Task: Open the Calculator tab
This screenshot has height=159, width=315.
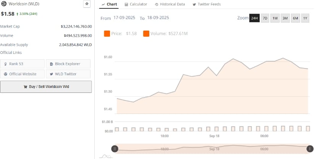Action: (x=136, y=4)
